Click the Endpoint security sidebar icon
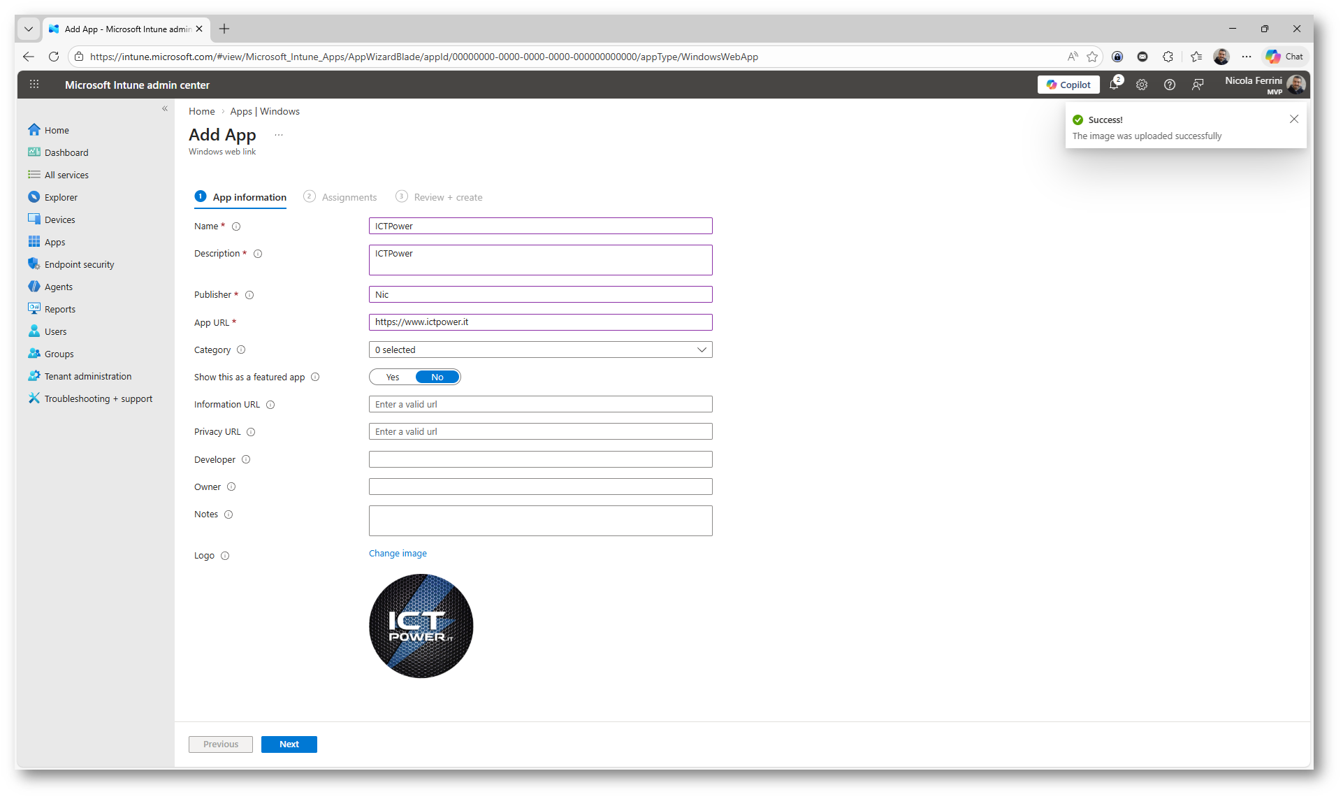The height and width of the screenshot is (799, 1343). pyautogui.click(x=34, y=264)
